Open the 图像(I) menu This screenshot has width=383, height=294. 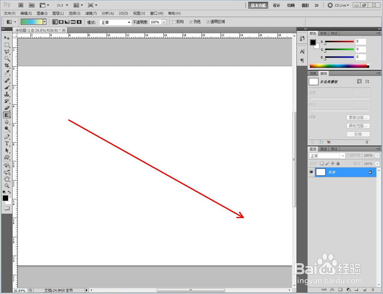click(42, 13)
